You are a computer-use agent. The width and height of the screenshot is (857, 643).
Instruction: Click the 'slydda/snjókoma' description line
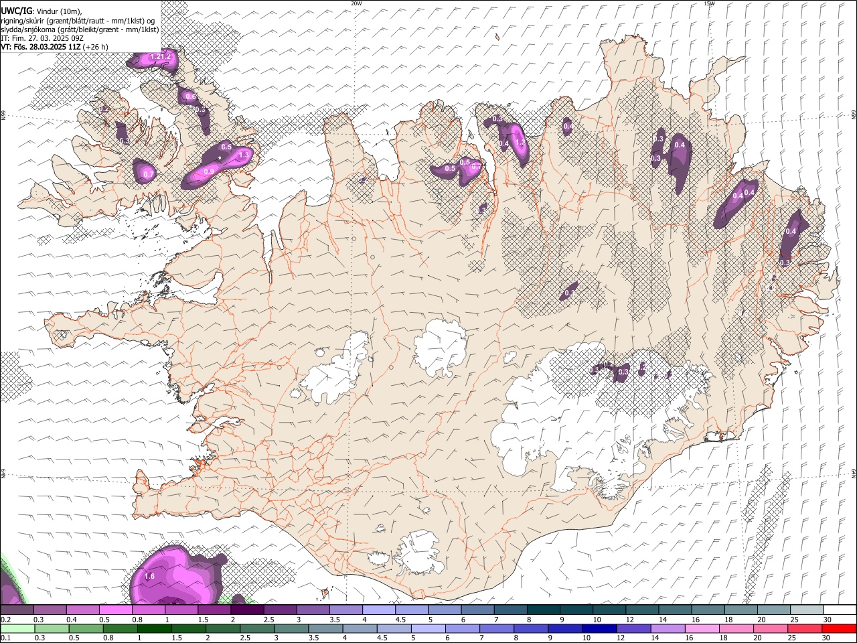click(x=80, y=29)
